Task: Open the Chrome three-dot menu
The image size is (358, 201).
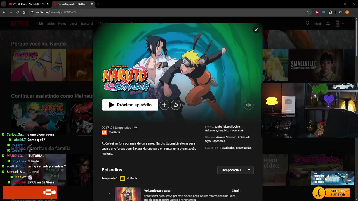Action: pyautogui.click(x=354, y=12)
